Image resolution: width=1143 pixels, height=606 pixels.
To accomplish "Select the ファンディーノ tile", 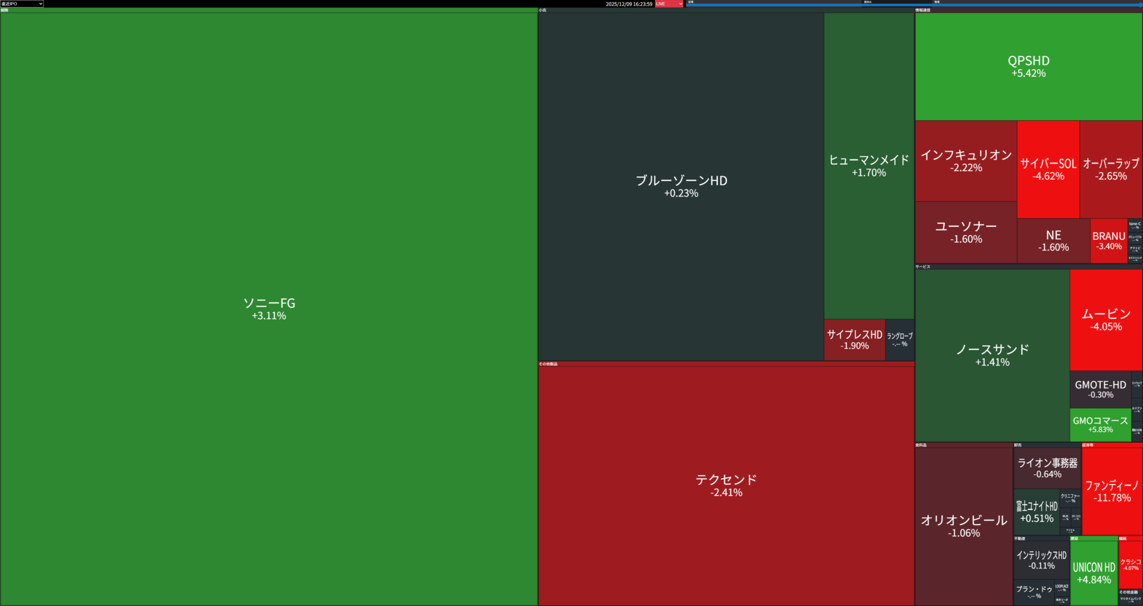I will coord(1111,491).
